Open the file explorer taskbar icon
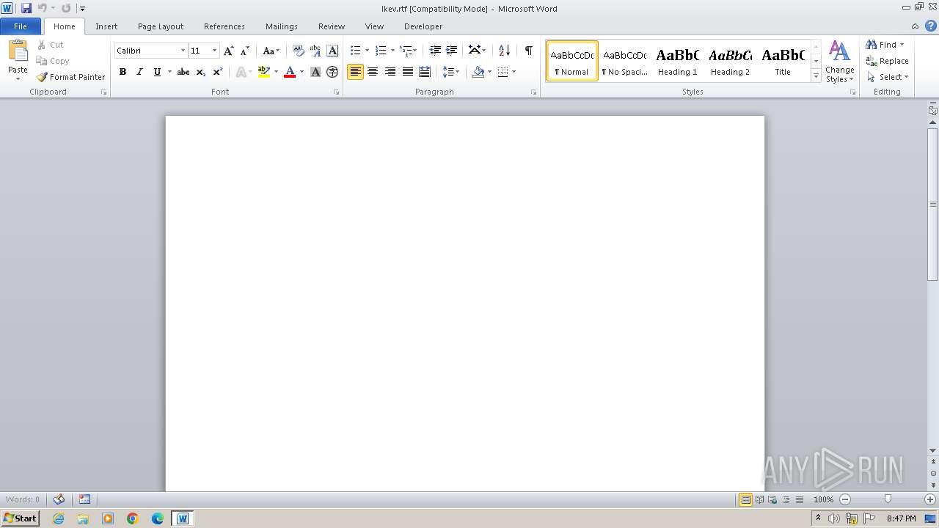This screenshot has width=939, height=528. pos(83,518)
